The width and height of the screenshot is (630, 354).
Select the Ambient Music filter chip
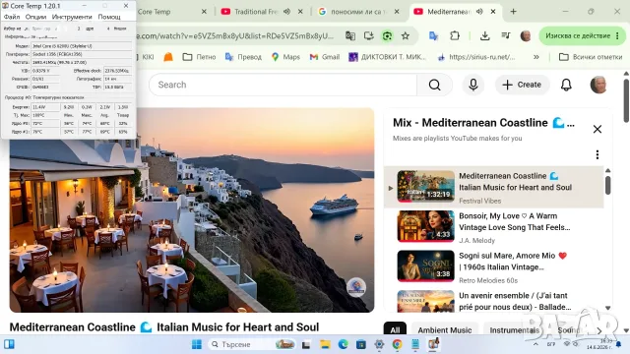point(445,330)
